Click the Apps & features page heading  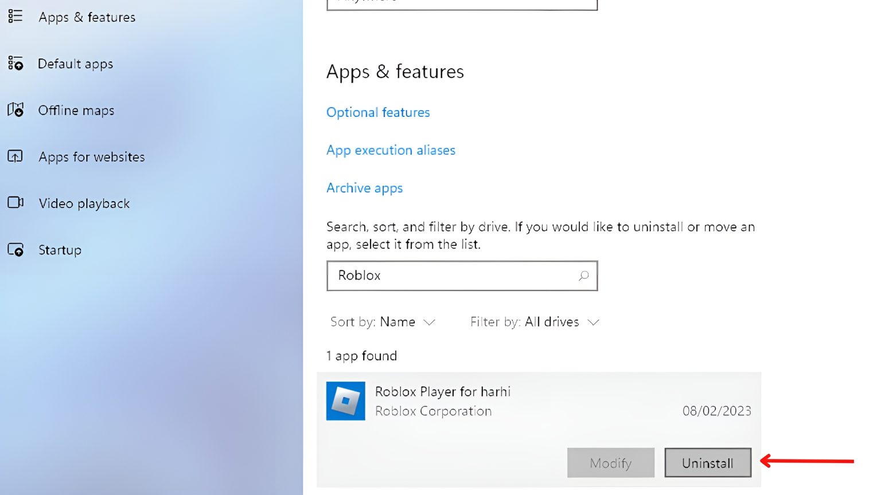[x=395, y=72]
